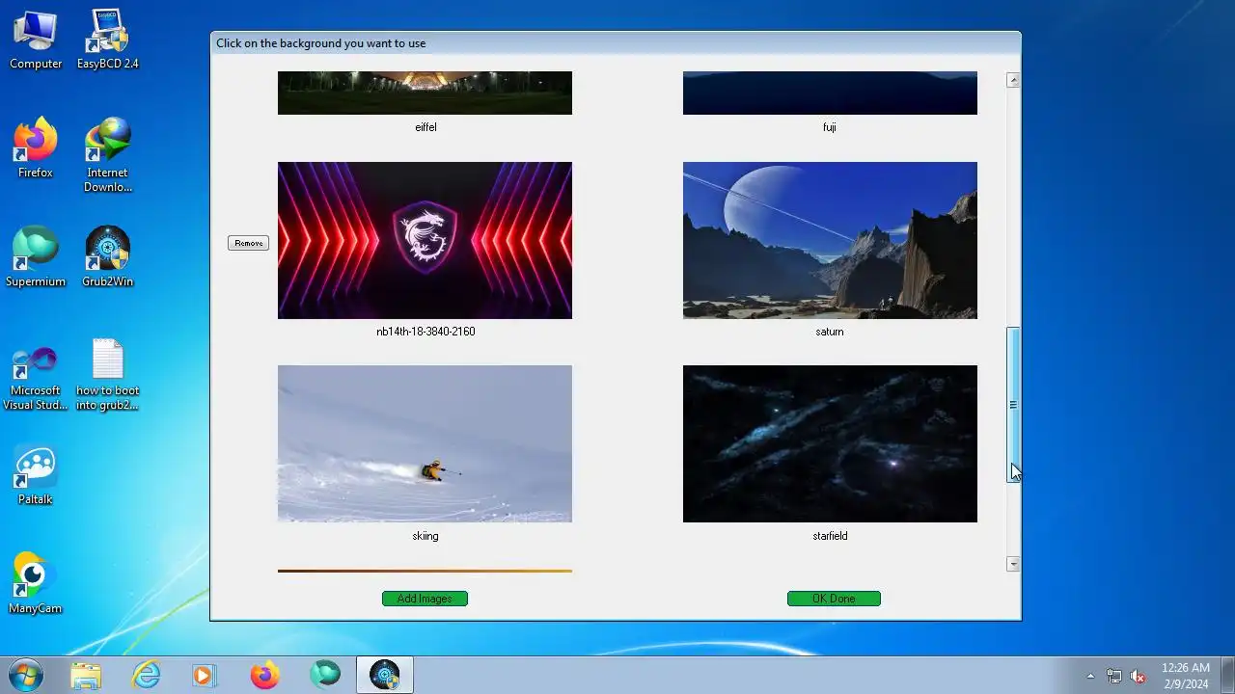Image resolution: width=1235 pixels, height=694 pixels.
Task: Open Windows Media Player from the taskbar
Action: [204, 676]
